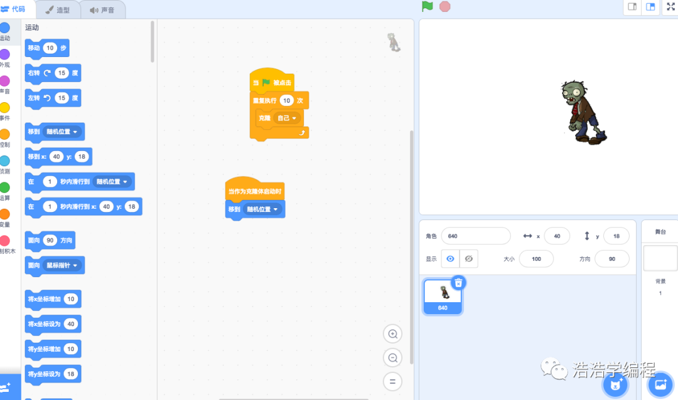The height and width of the screenshot is (400, 678).
Task: Edit repeat count 10 in 重复执行 block
Action: click(x=286, y=101)
